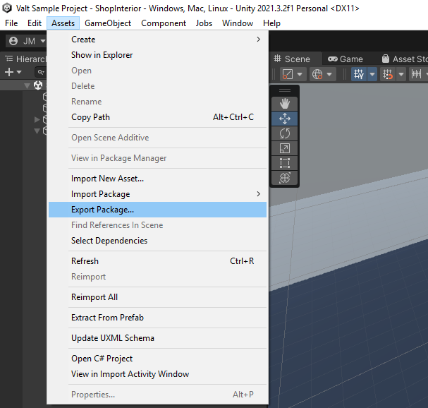Click the plus icon in Hierarchy panel
The image size is (428, 408).
pyautogui.click(x=9, y=72)
